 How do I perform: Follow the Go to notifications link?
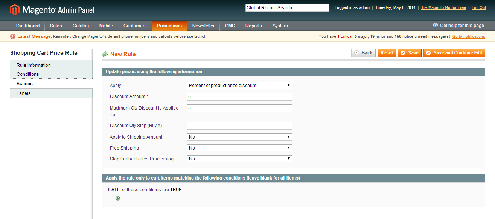[469, 37]
